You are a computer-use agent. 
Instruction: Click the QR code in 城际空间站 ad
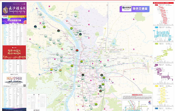(x=24, y=86)
